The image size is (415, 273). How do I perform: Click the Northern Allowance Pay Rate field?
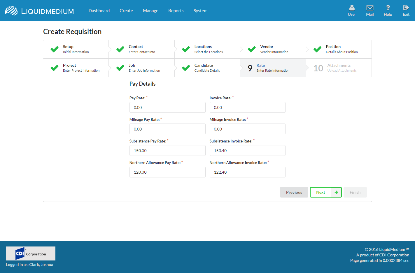pos(167,172)
